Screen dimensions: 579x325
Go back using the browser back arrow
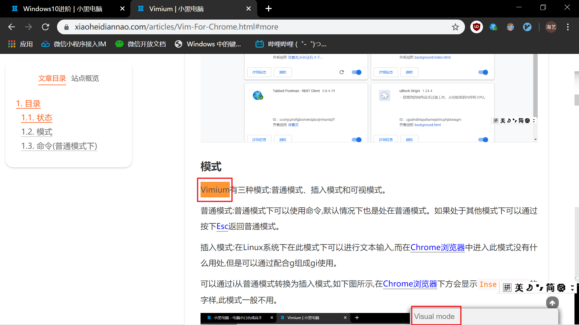(x=11, y=27)
